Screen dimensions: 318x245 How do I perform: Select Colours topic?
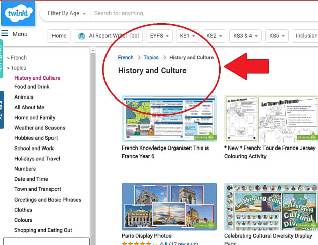pyautogui.click(x=23, y=220)
